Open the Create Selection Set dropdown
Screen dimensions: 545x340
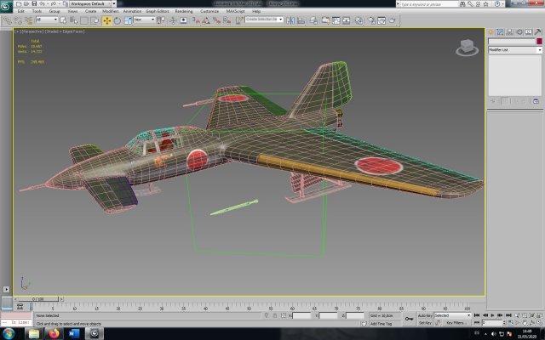pyautogui.click(x=264, y=20)
